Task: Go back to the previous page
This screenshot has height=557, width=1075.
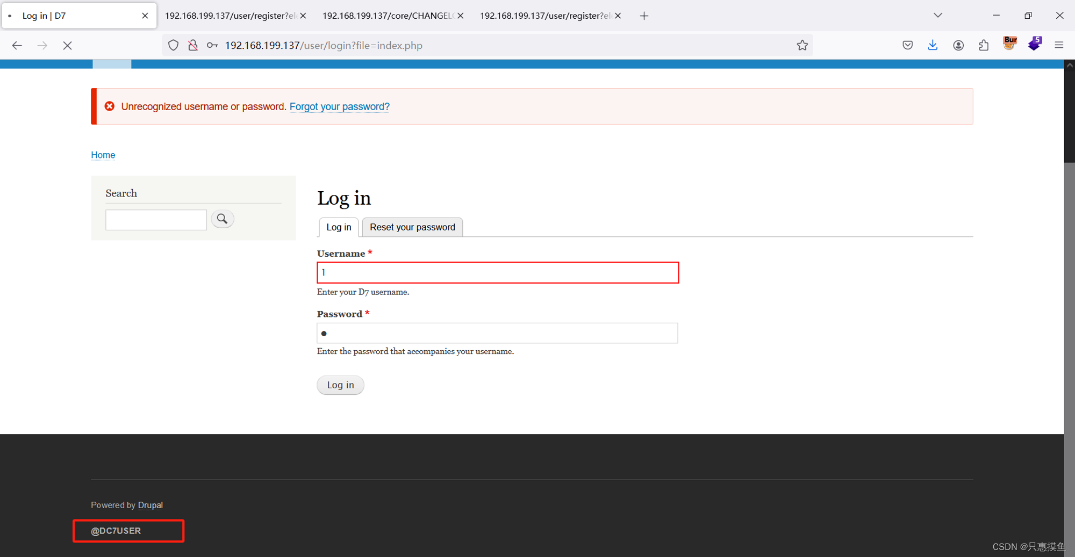Action: tap(17, 46)
